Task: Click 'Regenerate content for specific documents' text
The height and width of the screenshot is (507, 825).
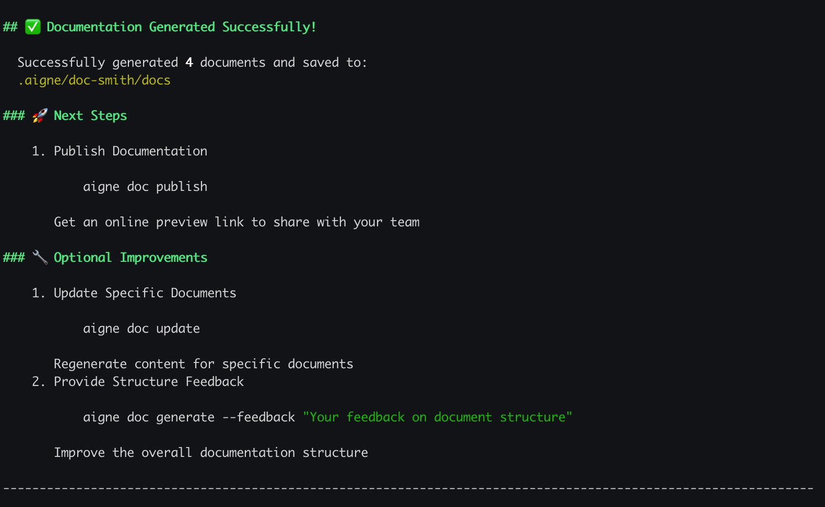Action: [203, 364]
